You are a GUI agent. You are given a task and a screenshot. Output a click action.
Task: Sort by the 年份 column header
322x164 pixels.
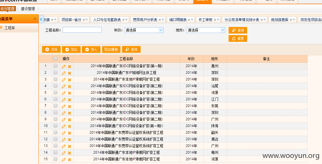point(191,59)
